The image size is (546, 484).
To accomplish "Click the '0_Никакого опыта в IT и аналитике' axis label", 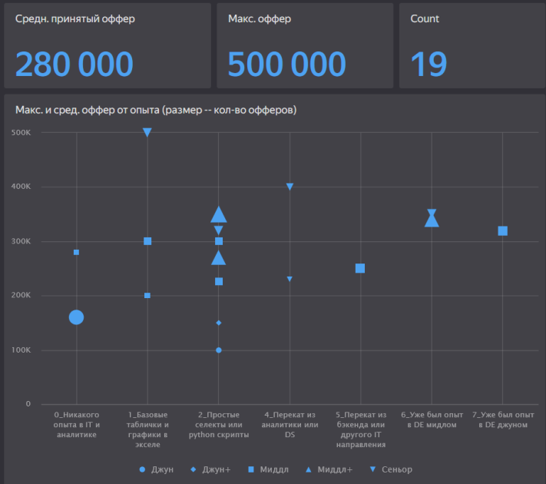I will [77, 425].
